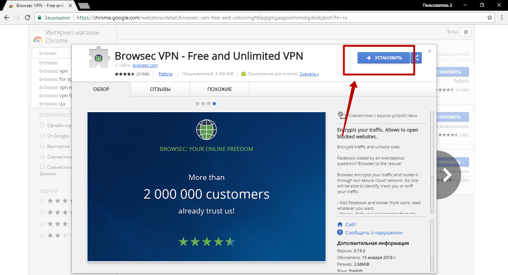The image size is (508, 275).
Task: Click the green padlock security icon
Action: pyautogui.click(x=39, y=18)
